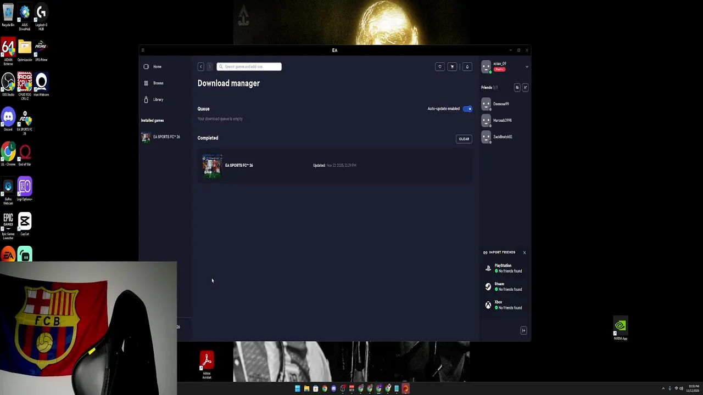
Task: Click the EA SPORTS FC 26 completed download title
Action: pos(239,165)
